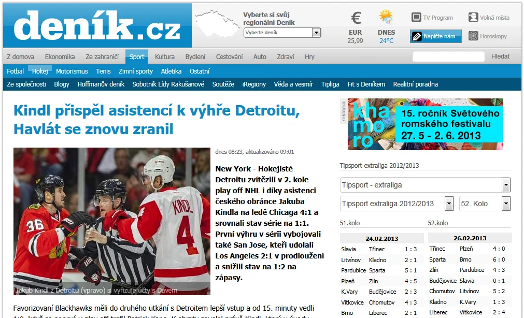Open the Bydlení section

coord(195,56)
